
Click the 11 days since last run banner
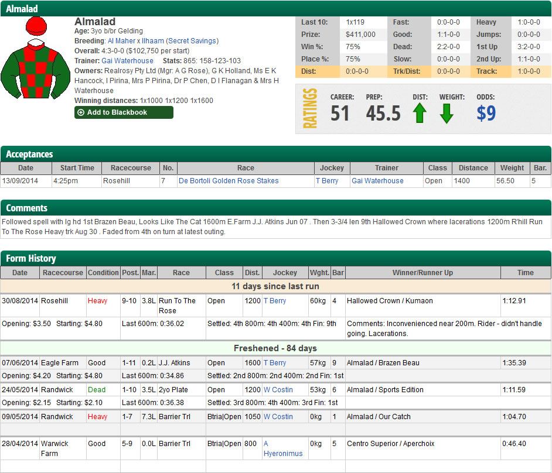pos(275,286)
